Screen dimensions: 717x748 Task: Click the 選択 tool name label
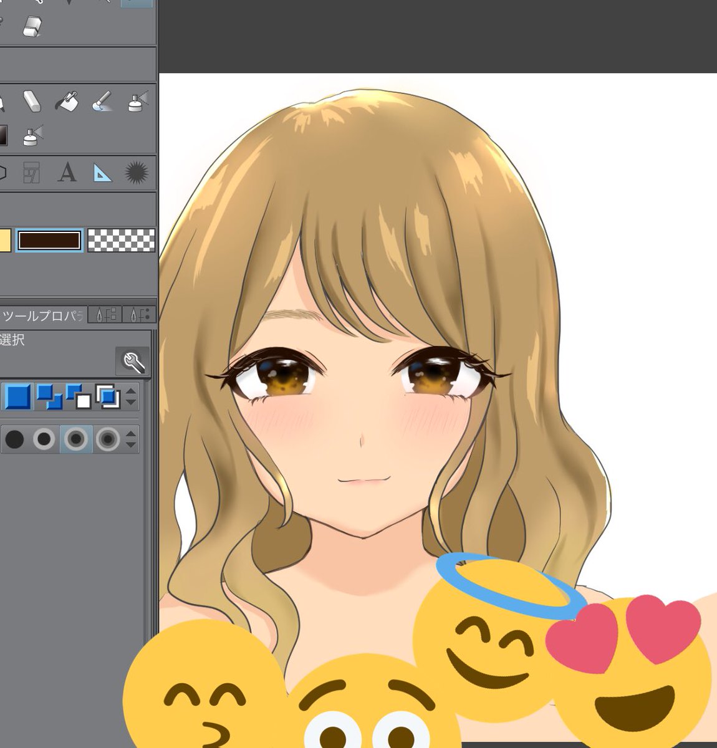(12, 340)
